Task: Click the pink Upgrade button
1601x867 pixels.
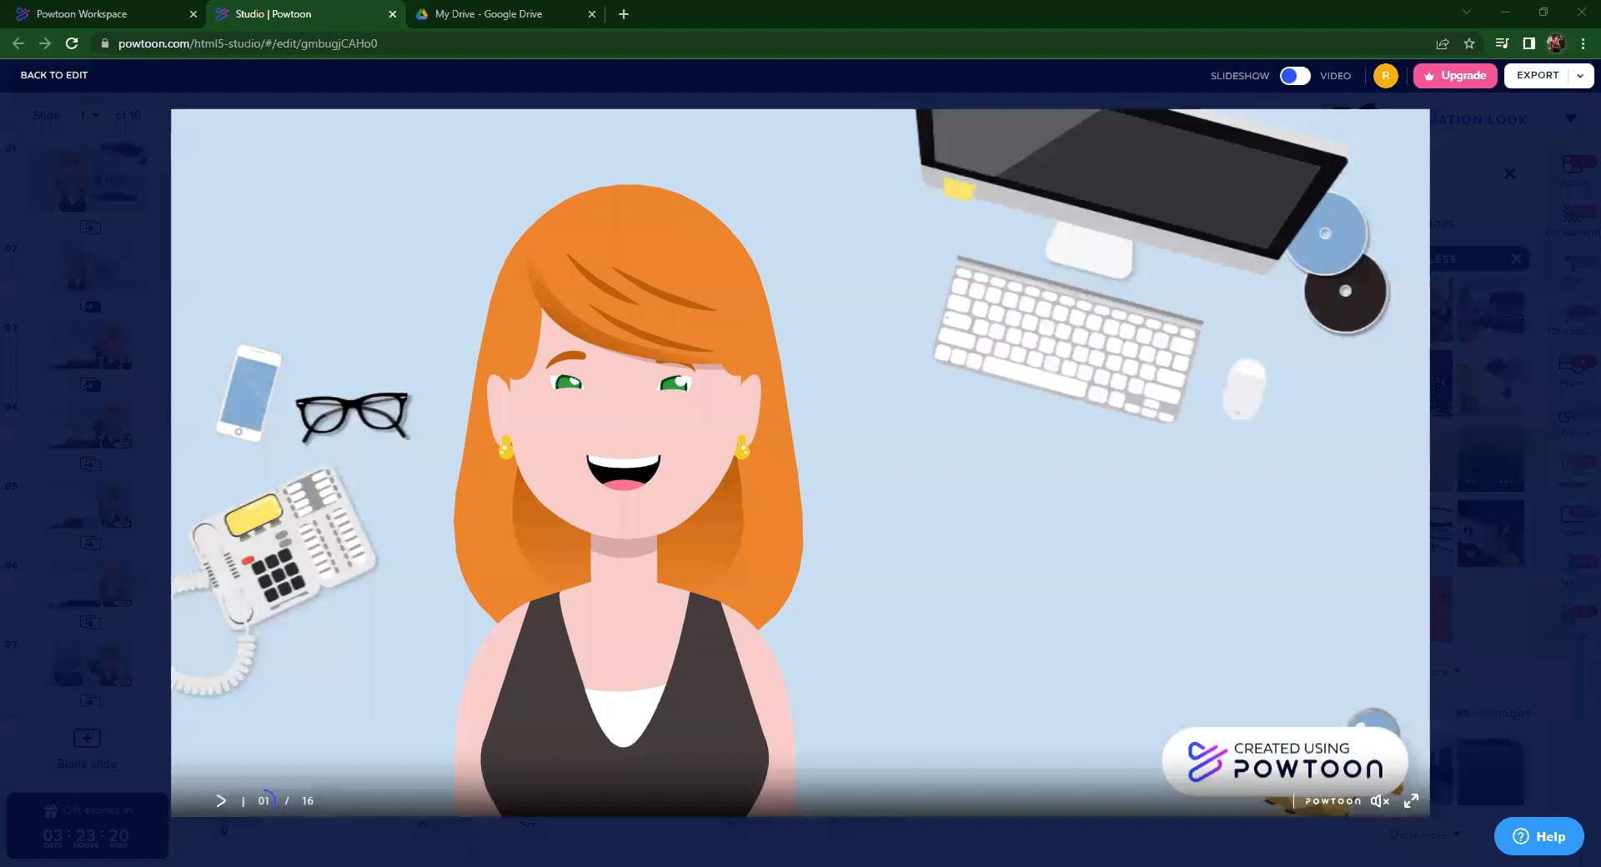Action: pyautogui.click(x=1455, y=76)
